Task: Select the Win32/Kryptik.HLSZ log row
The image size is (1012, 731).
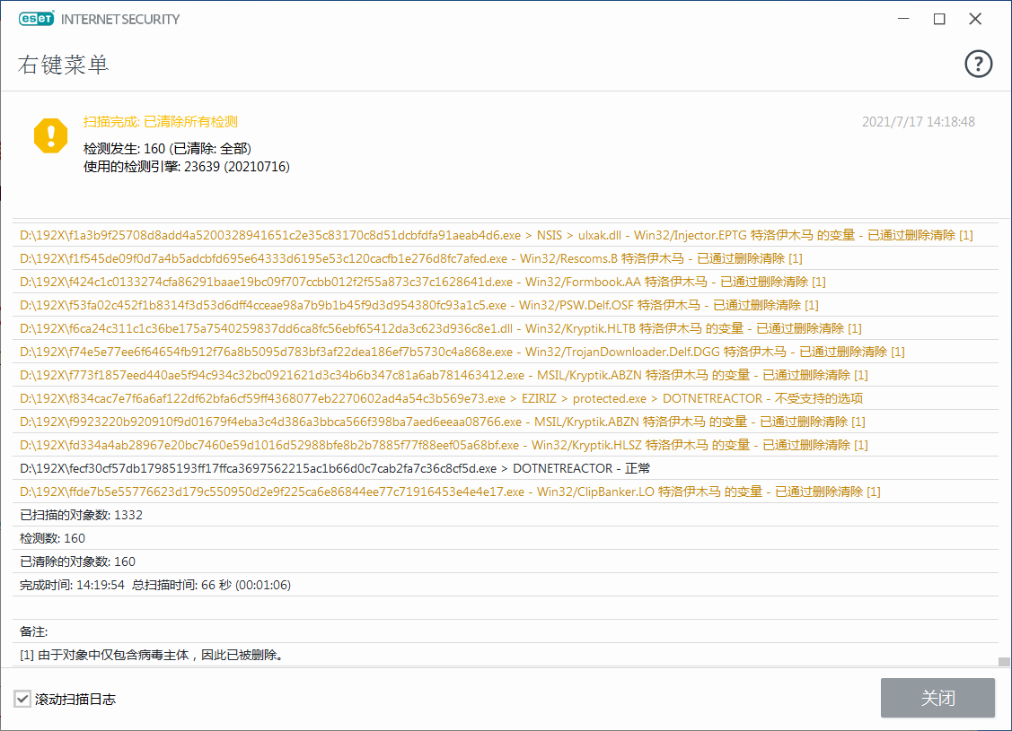Action: [x=506, y=445]
